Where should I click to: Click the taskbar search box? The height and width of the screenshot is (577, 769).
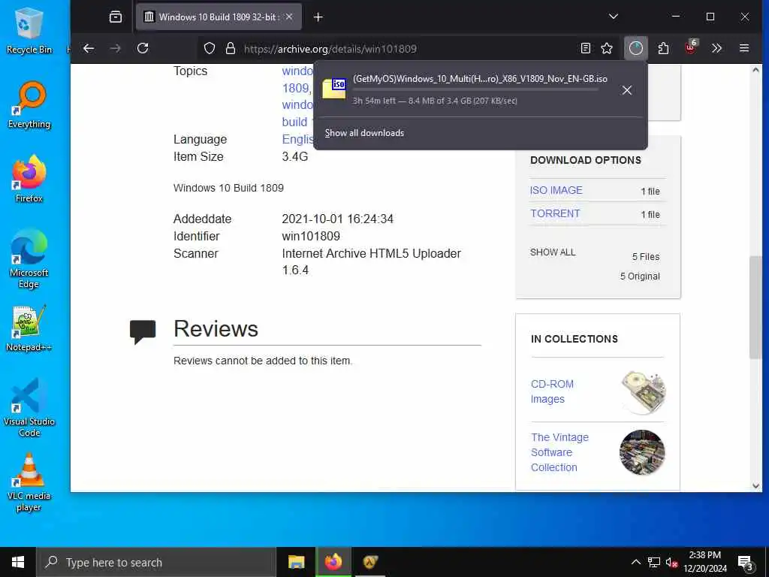[x=156, y=562]
